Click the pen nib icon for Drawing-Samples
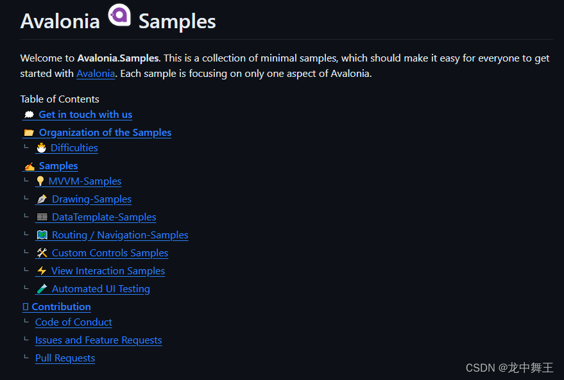 pyautogui.click(x=42, y=199)
